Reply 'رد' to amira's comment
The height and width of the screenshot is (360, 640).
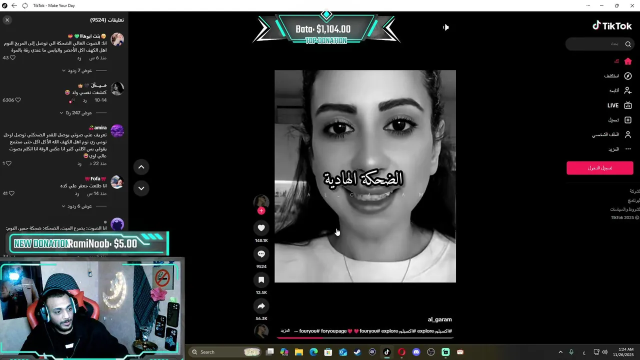pyautogui.click(x=79, y=163)
